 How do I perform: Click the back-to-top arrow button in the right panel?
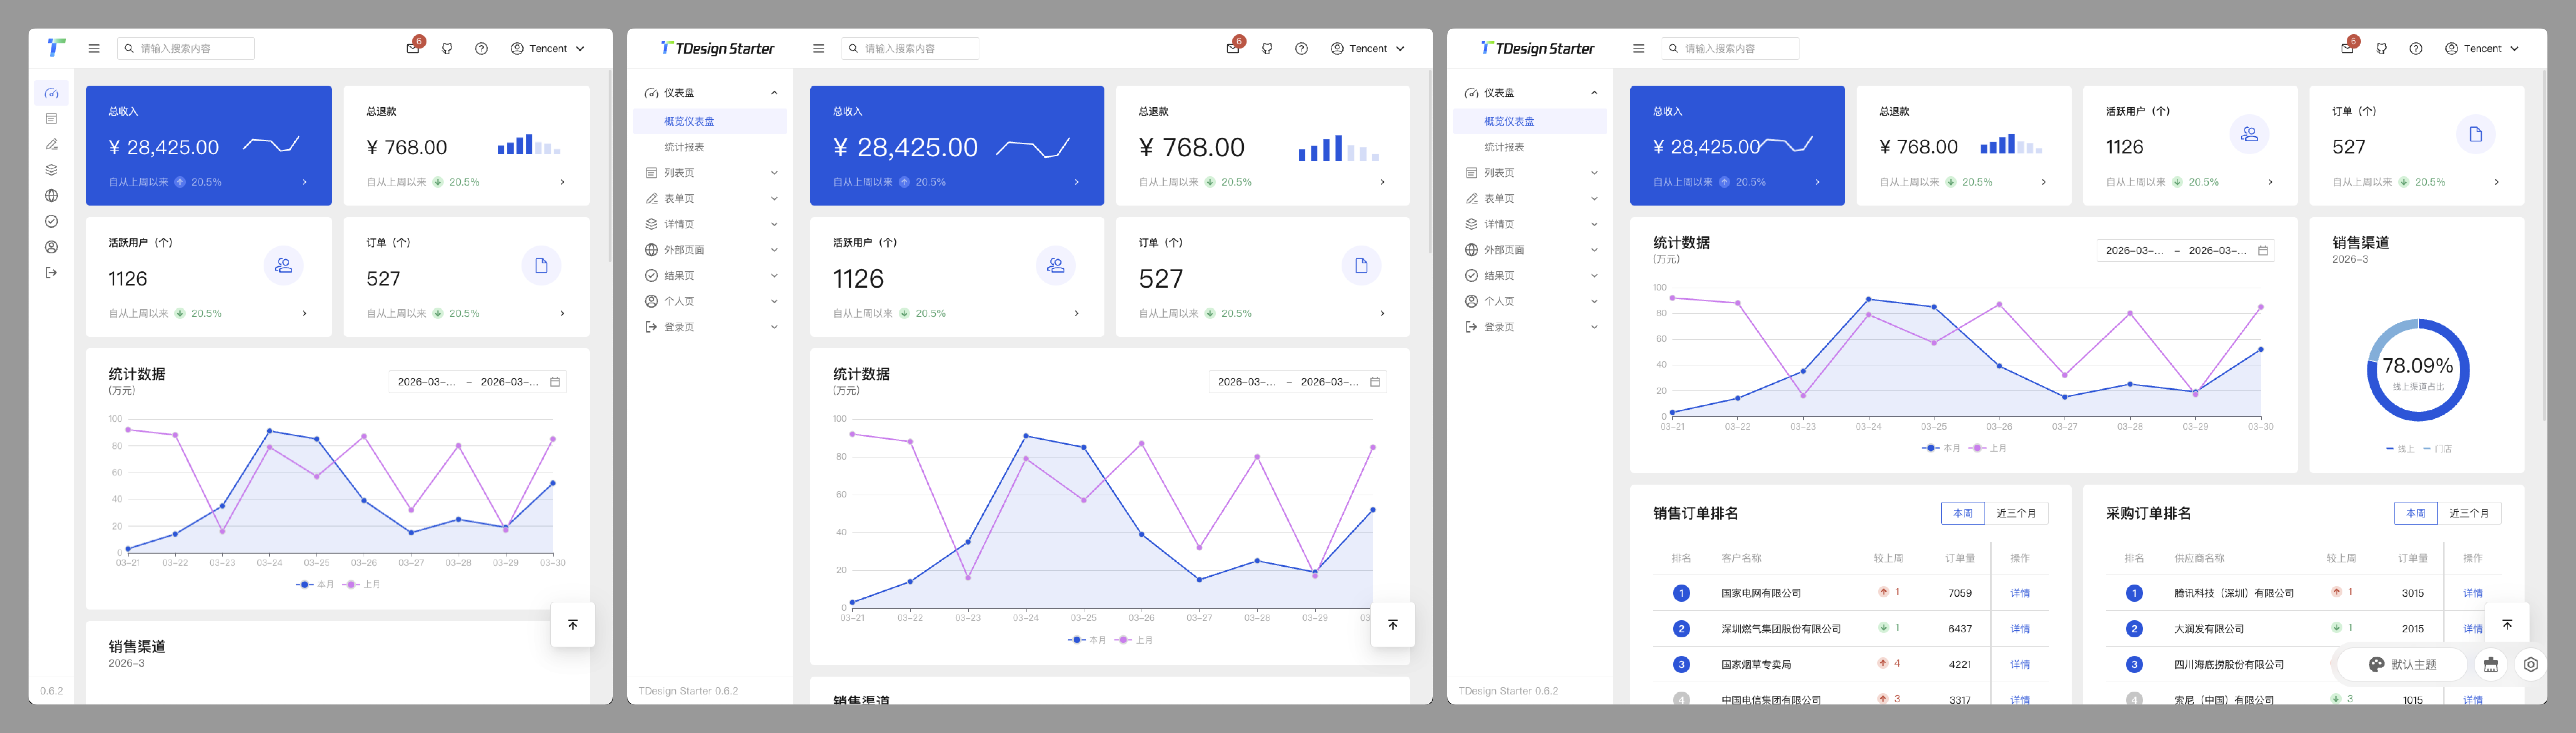pyautogui.click(x=2507, y=624)
